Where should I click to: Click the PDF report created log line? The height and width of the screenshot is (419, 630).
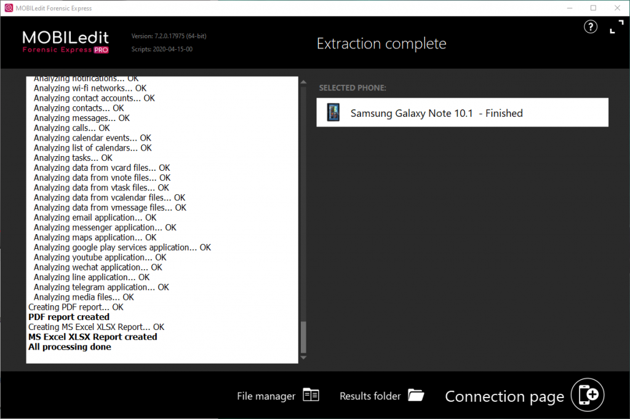(x=68, y=317)
